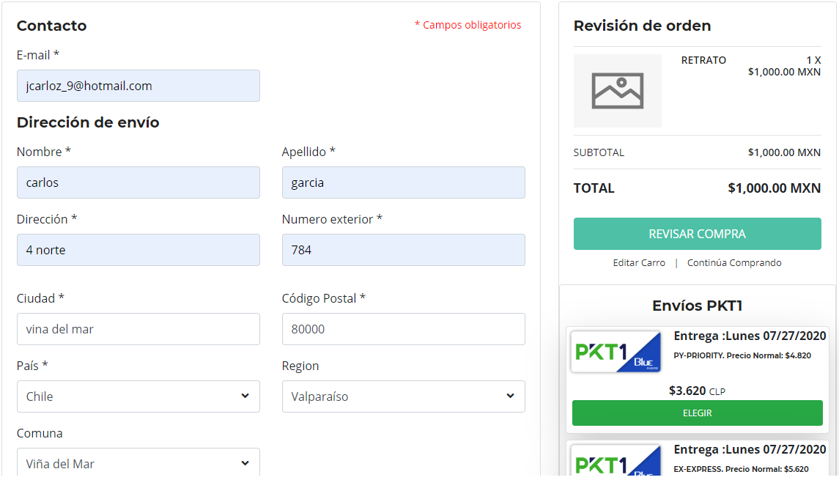The width and height of the screenshot is (839, 480).
Task: Click the PKT1 Blue logo for PY-PRIORITY shipping
Action: pyautogui.click(x=616, y=352)
